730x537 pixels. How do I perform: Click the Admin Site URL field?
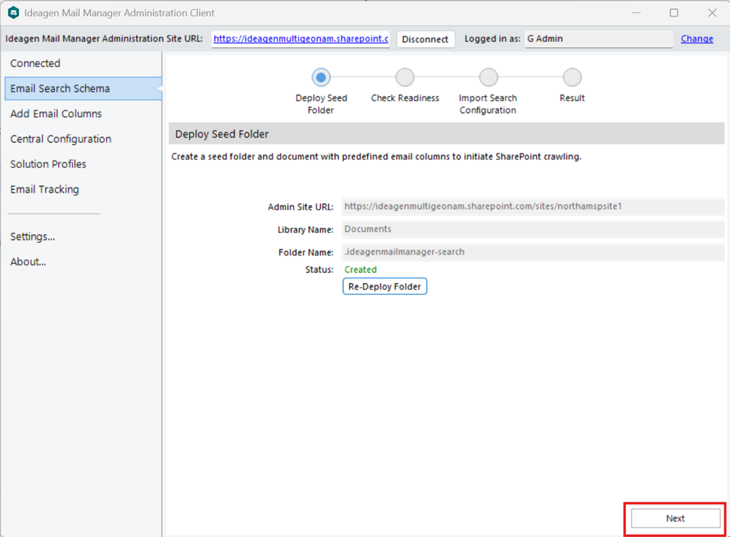(533, 206)
